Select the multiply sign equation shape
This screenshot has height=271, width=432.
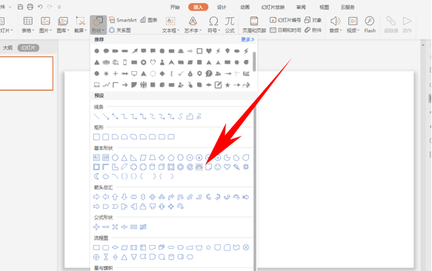(x=115, y=227)
